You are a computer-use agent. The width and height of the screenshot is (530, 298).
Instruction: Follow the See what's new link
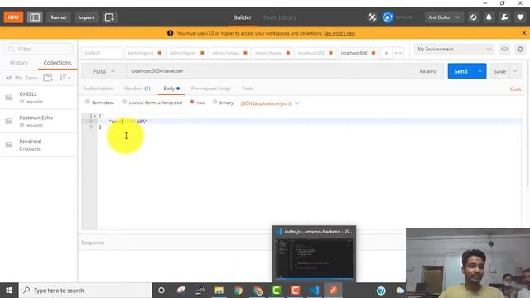(x=340, y=33)
